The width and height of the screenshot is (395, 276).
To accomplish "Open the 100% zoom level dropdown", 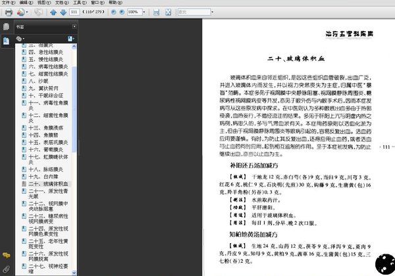I will coord(144,12).
